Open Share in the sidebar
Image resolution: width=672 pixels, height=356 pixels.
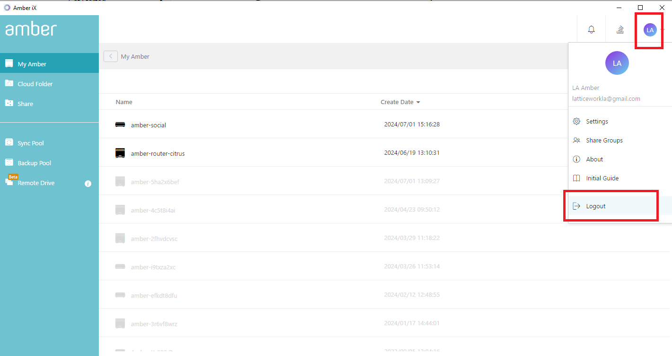pos(49,104)
